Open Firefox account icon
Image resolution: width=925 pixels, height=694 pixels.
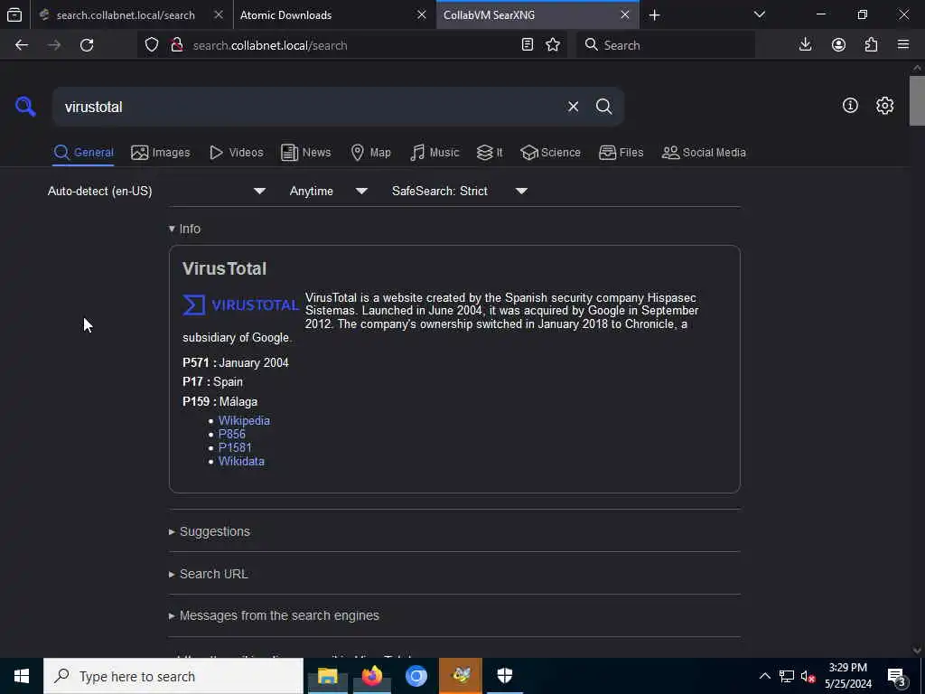[838, 45]
